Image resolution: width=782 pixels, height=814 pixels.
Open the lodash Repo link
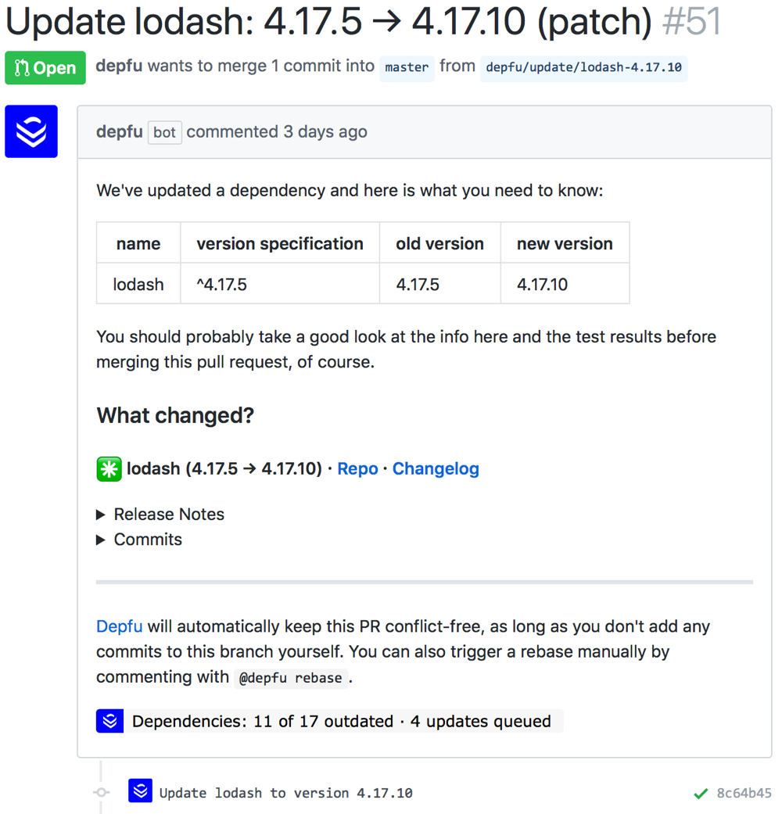click(357, 469)
